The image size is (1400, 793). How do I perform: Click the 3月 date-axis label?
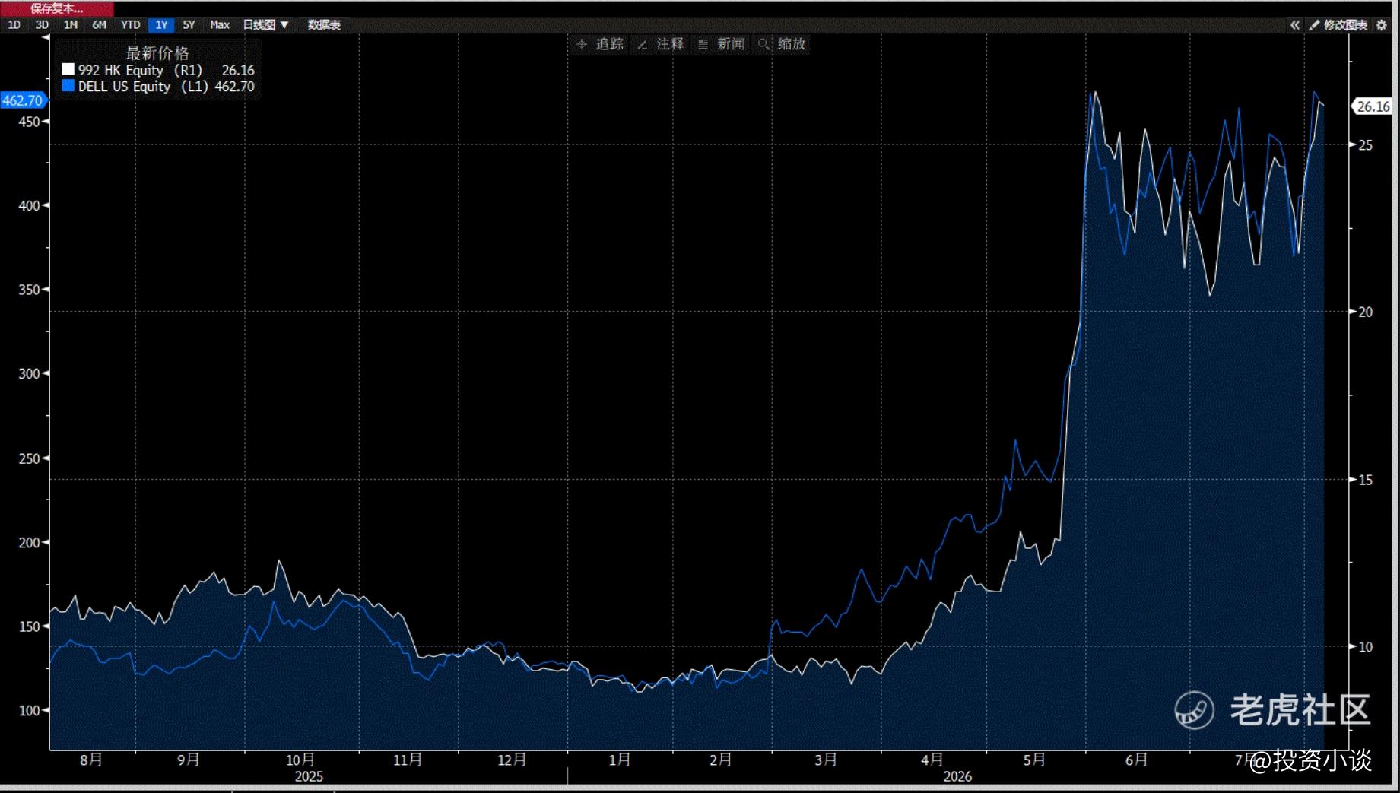pos(825,760)
